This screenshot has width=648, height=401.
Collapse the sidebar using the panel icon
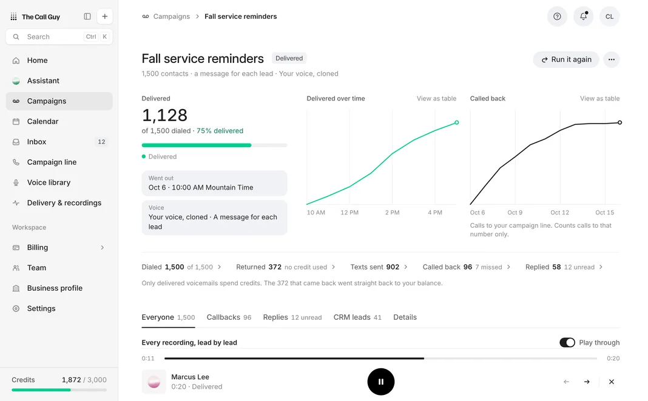87,16
